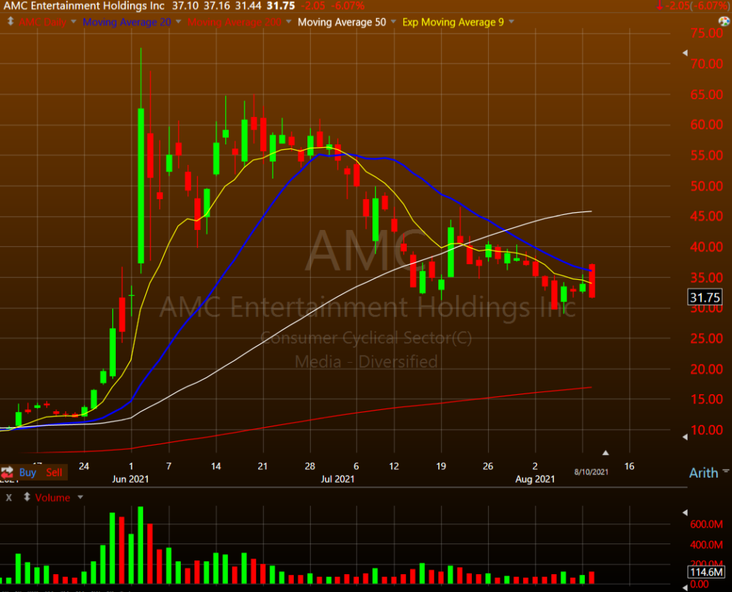Click the lower price-axis triangle near 10.00
Viewport: 732px width, 592px height.
tap(685, 437)
